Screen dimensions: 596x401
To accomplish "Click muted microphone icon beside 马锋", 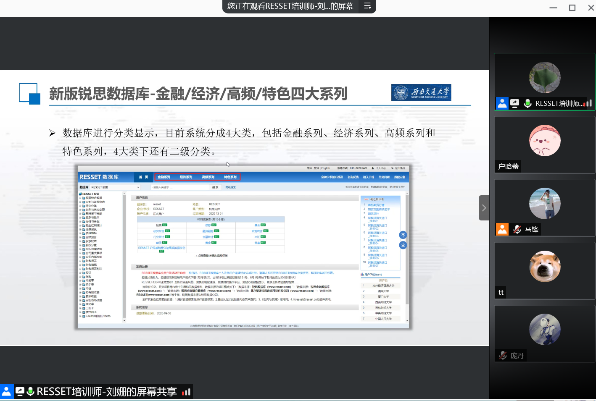I will click(x=517, y=229).
